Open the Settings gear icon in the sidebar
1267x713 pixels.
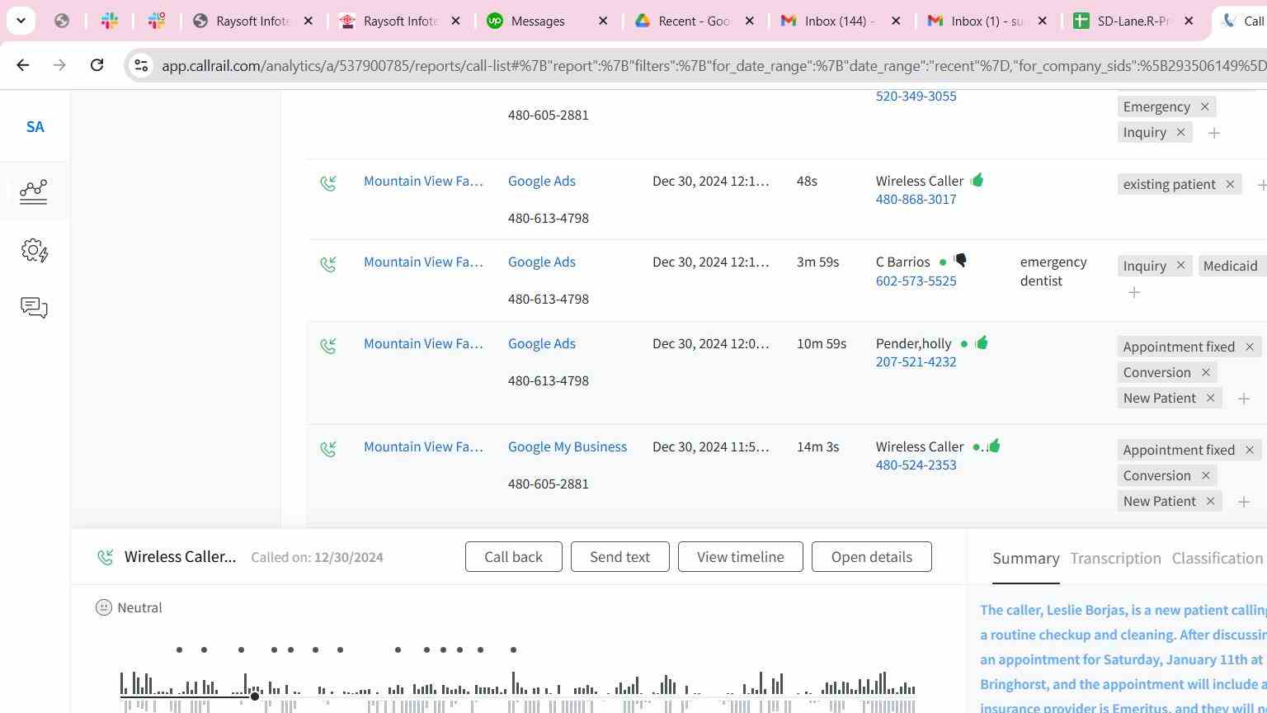click(35, 250)
